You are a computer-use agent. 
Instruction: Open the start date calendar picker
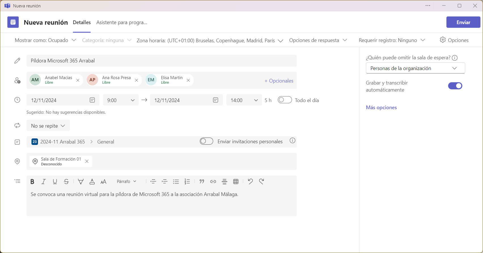[x=92, y=100]
